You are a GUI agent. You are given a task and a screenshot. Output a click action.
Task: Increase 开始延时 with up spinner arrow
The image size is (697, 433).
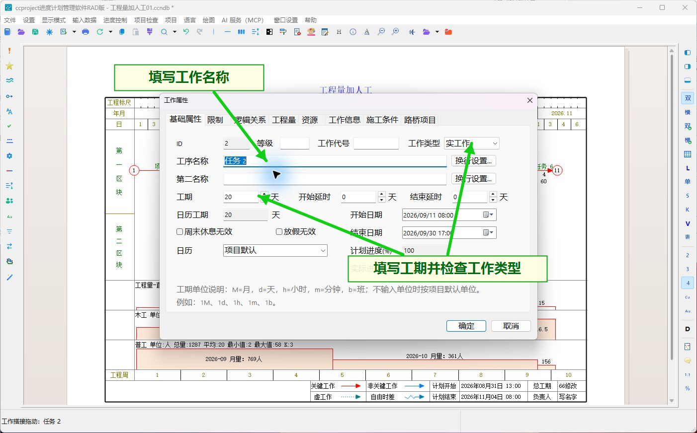click(x=381, y=194)
